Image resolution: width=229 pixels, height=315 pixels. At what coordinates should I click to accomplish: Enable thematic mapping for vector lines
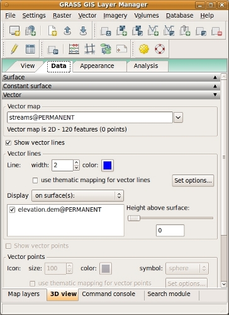tap(35, 180)
